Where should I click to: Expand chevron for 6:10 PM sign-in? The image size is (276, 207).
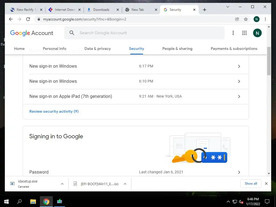click(x=239, y=81)
